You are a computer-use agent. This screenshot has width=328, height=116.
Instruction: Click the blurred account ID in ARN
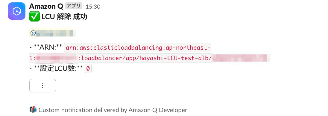click(x=56, y=58)
